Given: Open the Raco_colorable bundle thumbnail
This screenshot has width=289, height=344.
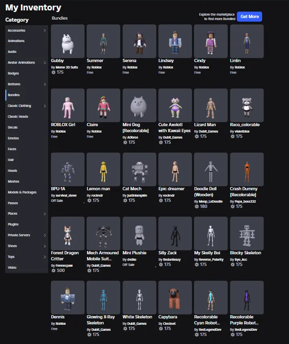Looking at the screenshot, I should point(247,105).
